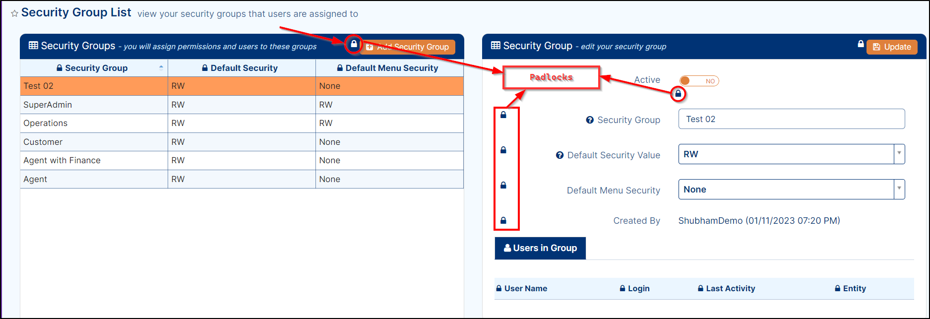Select the Agent with Finance security group row
Image resolution: width=930 pixels, height=319 pixels.
coord(94,160)
